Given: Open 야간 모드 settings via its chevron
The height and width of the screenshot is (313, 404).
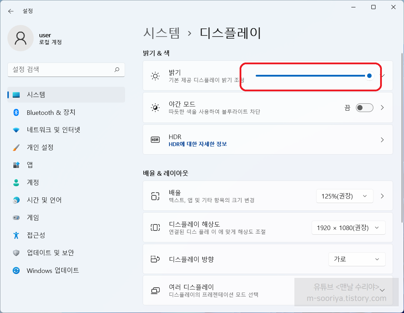Looking at the screenshot, I should 382,107.
